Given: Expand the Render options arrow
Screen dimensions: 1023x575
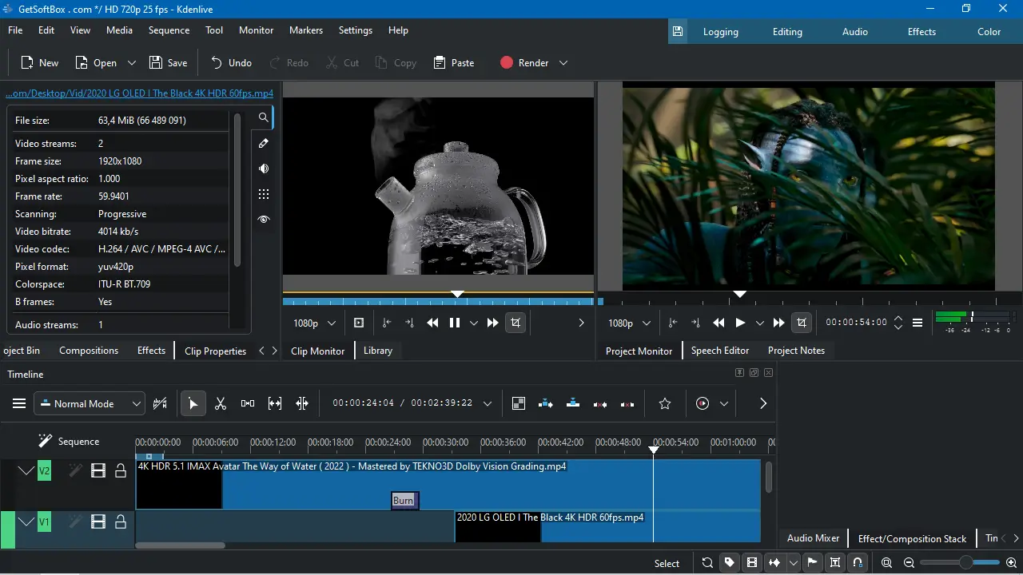Looking at the screenshot, I should (563, 62).
